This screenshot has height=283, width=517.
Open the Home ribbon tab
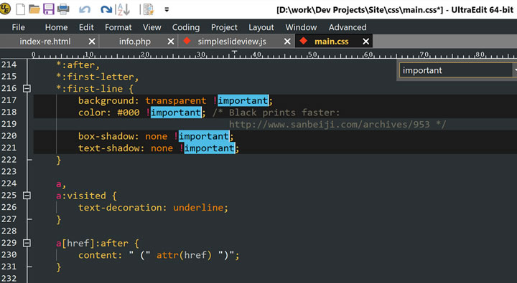57,27
